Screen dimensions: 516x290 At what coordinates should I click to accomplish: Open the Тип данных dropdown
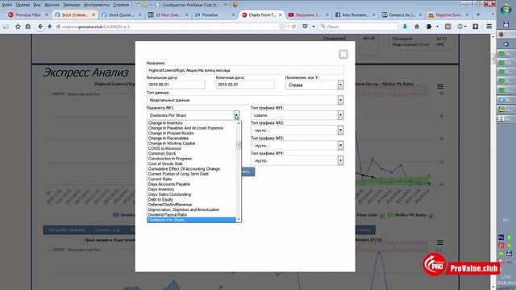245,100
